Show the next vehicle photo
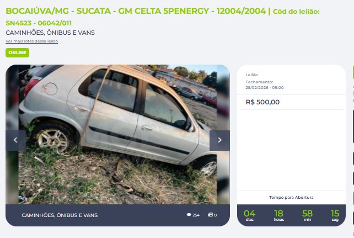 (219, 140)
